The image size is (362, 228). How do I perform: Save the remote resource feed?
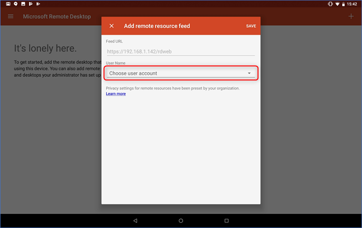click(x=251, y=26)
